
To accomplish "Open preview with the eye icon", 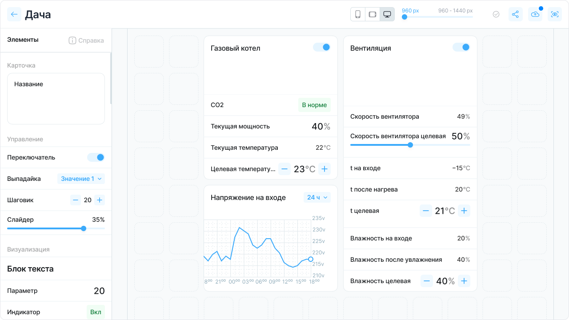I will 555,14.
